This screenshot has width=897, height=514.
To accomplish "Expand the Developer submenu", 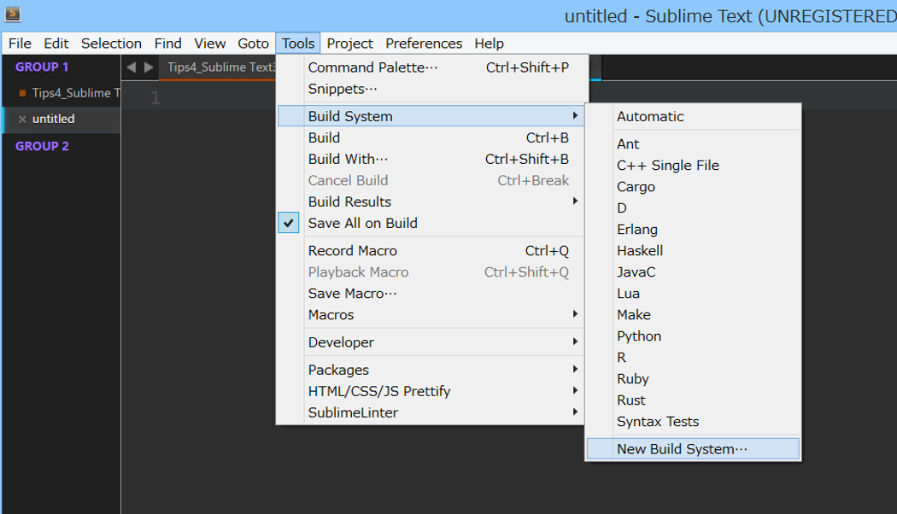I will tap(431, 342).
